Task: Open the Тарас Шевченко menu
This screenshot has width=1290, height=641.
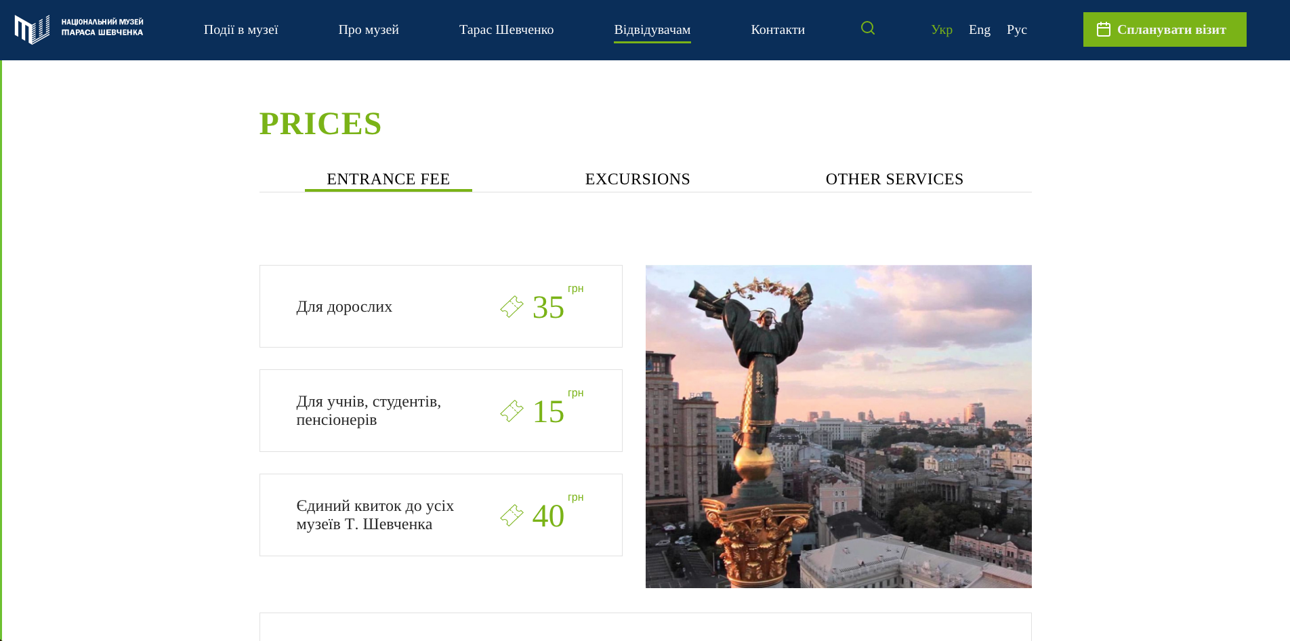Action: [507, 30]
